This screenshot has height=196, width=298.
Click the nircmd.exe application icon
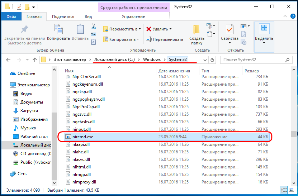click(68, 137)
